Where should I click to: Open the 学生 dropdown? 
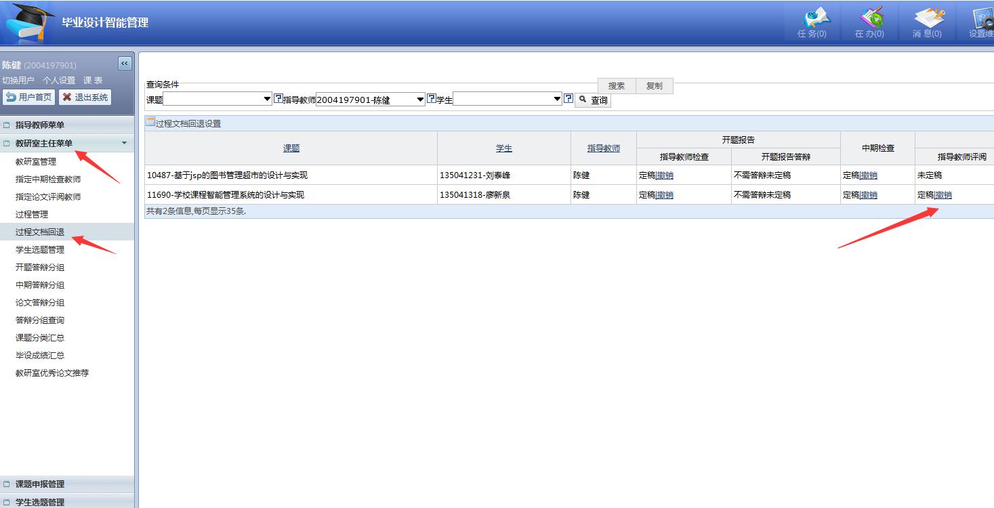click(508, 100)
